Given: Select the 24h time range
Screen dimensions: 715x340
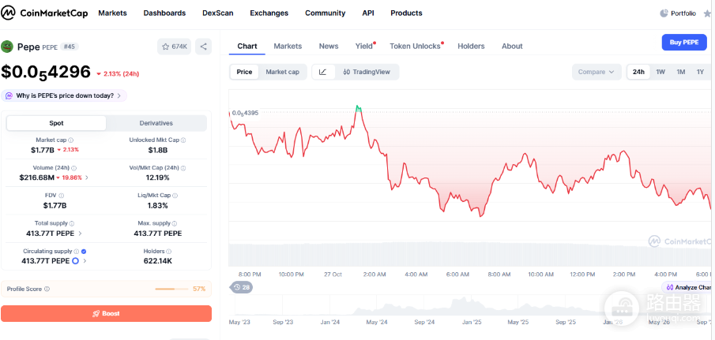Looking at the screenshot, I should coord(638,72).
